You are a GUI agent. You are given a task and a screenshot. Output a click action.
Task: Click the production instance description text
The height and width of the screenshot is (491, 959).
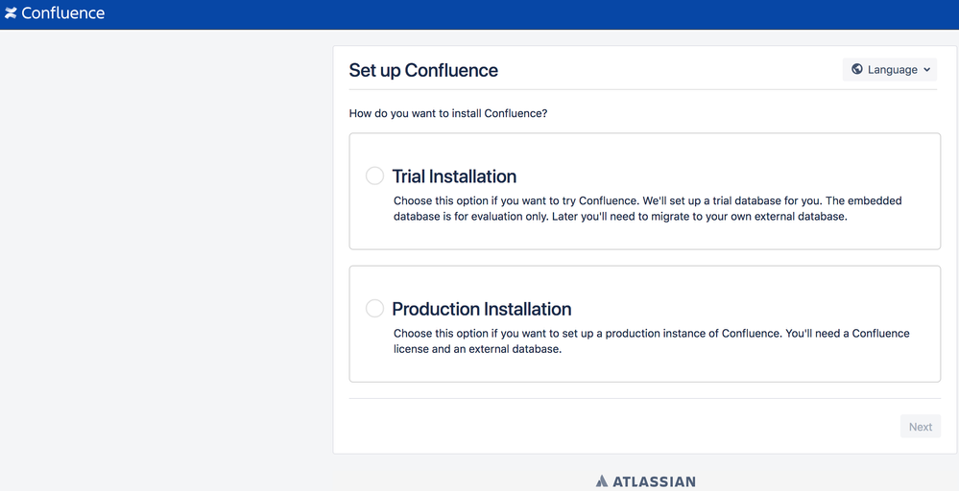point(652,340)
